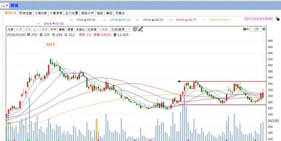Click the 量 11,305 volume value
This screenshot has width=281, height=141.
(x=121, y=35)
